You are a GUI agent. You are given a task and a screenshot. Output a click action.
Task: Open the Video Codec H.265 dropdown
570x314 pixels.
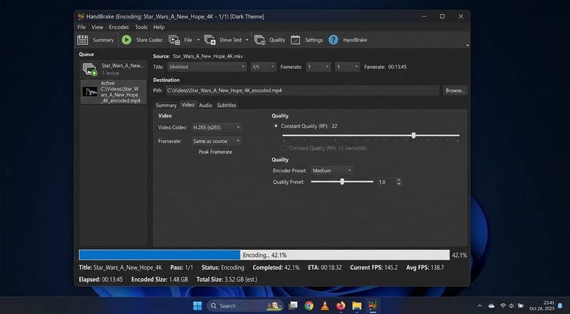pyautogui.click(x=217, y=127)
